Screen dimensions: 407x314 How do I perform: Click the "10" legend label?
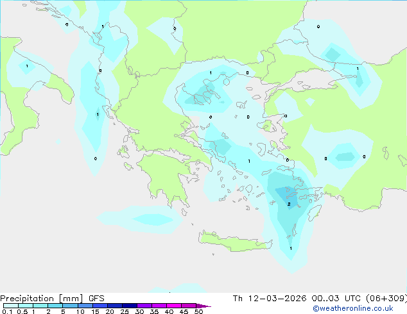[x=80, y=311]
